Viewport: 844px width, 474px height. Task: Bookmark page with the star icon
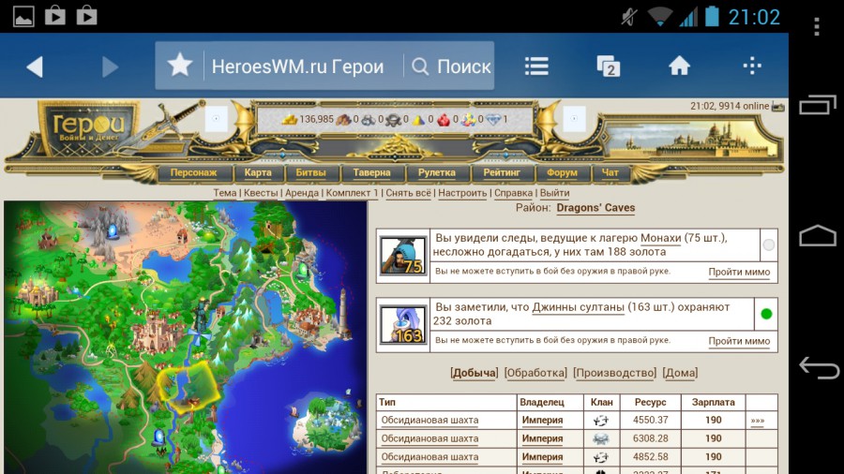179,66
